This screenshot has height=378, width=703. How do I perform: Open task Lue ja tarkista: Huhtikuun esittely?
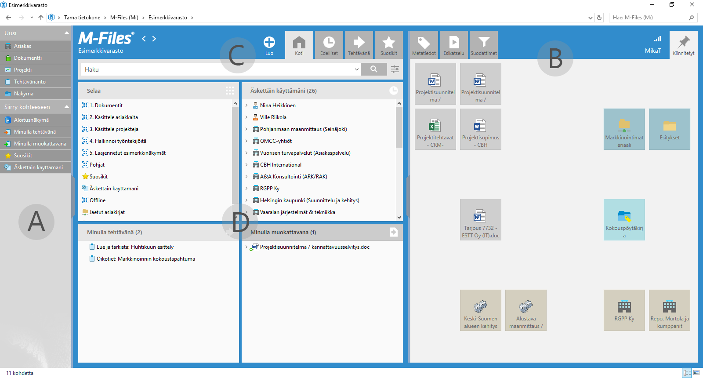[x=135, y=247]
